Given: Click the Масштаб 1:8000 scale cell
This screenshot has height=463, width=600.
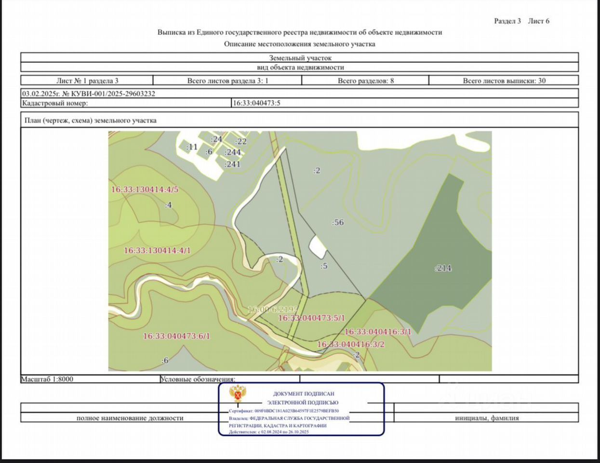Looking at the screenshot, I should (x=90, y=379).
